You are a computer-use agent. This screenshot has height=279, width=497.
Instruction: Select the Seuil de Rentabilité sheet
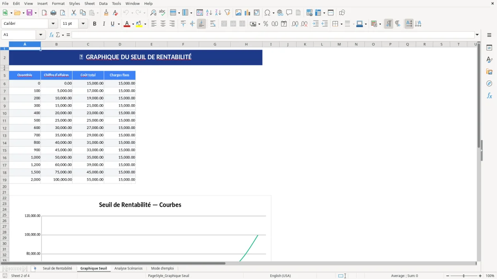tap(58, 268)
